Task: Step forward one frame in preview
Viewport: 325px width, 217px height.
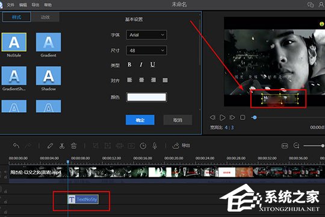Action: point(232,118)
